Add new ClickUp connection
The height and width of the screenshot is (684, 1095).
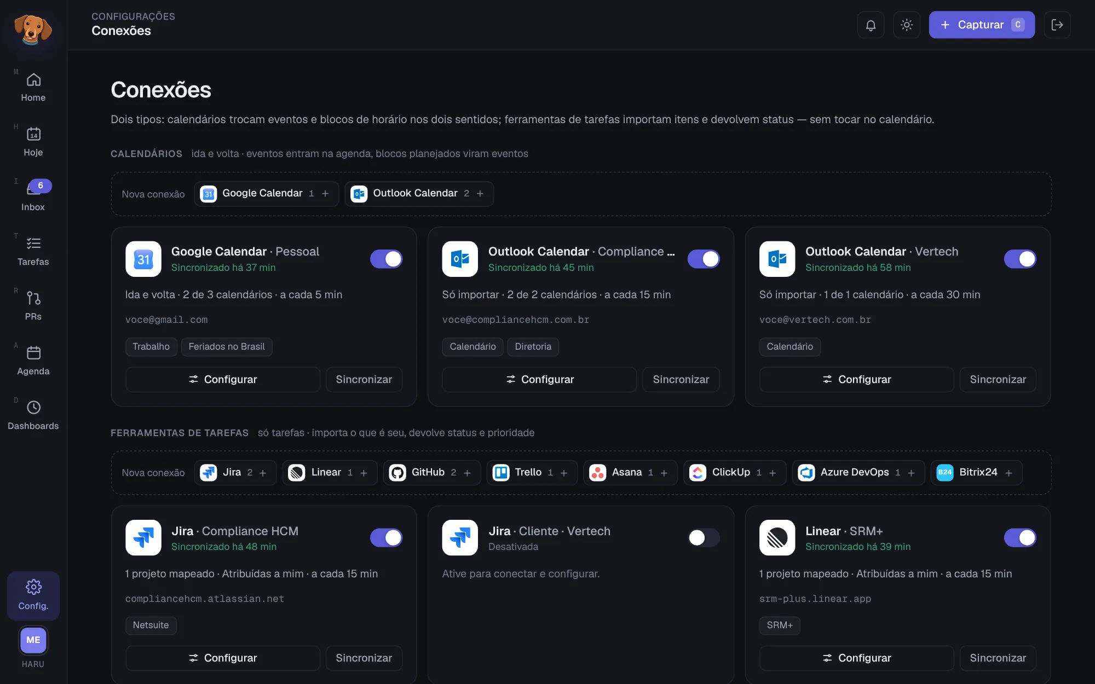[x=735, y=472]
